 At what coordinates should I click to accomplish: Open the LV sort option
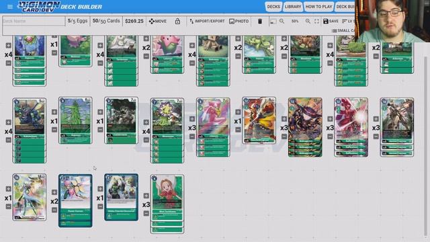click(x=348, y=21)
